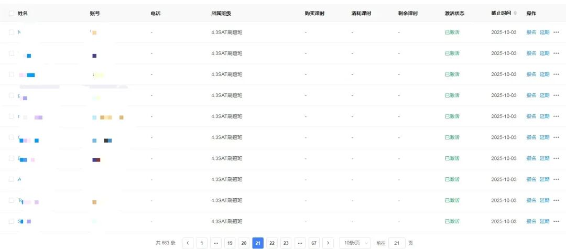The height and width of the screenshot is (249, 566).
Task: Sort by 截止时间 using the sort icon
Action: [x=515, y=13]
